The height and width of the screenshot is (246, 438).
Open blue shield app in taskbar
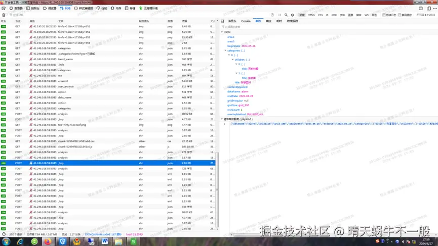tap(63, 241)
